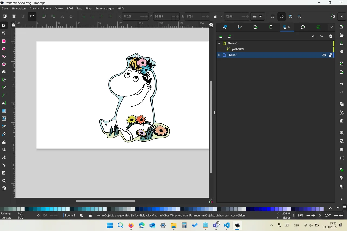Screen dimensions: 347x231
Task: Toggle scaling stroke width with objects
Action: (273, 17)
